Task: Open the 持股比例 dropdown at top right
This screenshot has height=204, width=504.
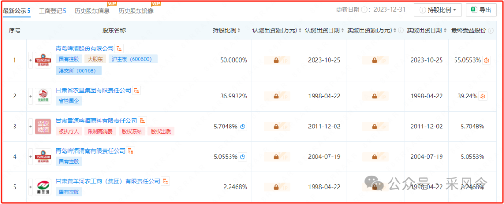Action: click(x=438, y=10)
